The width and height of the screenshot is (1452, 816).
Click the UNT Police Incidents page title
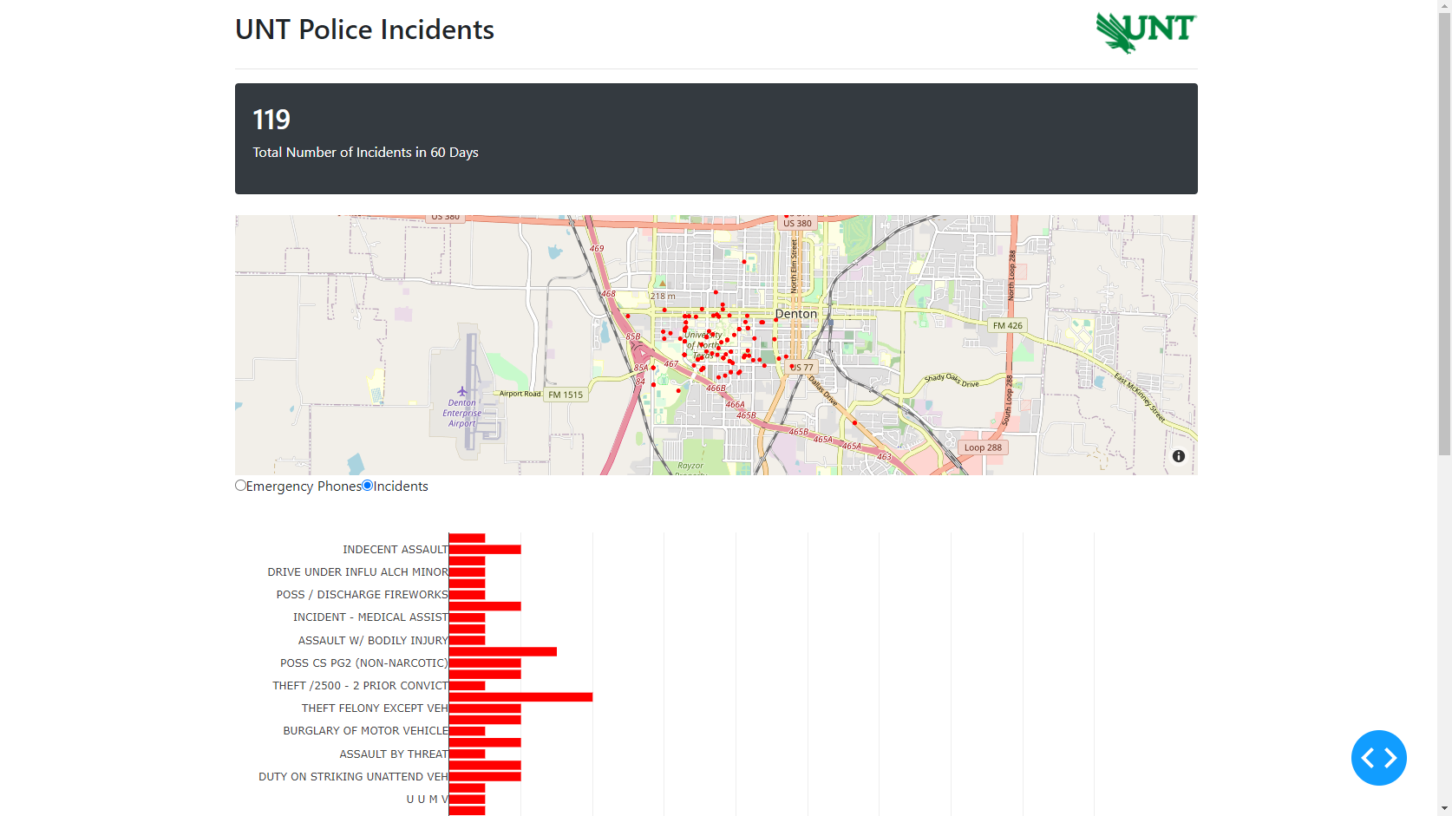click(363, 29)
